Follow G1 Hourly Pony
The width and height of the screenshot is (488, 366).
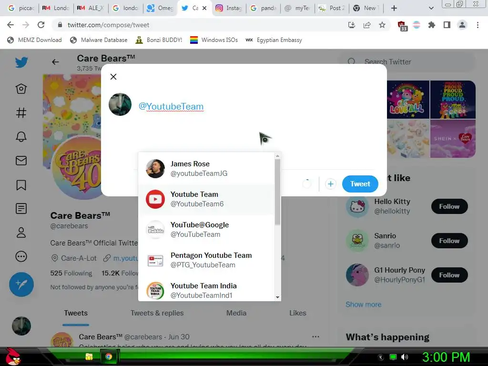pyautogui.click(x=449, y=275)
